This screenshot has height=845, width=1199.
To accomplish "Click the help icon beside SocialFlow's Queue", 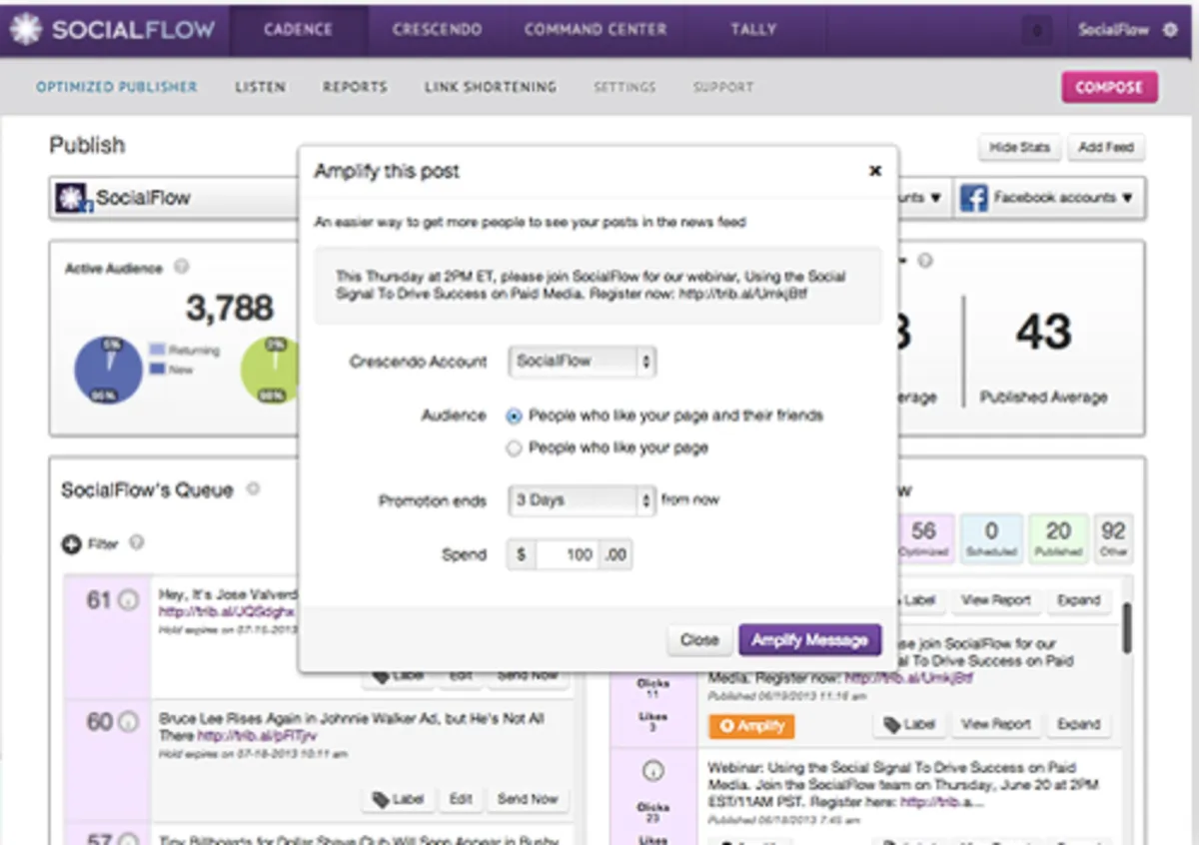I will 254,489.
